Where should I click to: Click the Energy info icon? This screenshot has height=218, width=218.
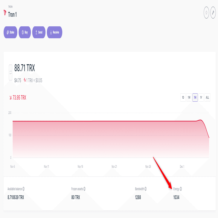click(181, 189)
